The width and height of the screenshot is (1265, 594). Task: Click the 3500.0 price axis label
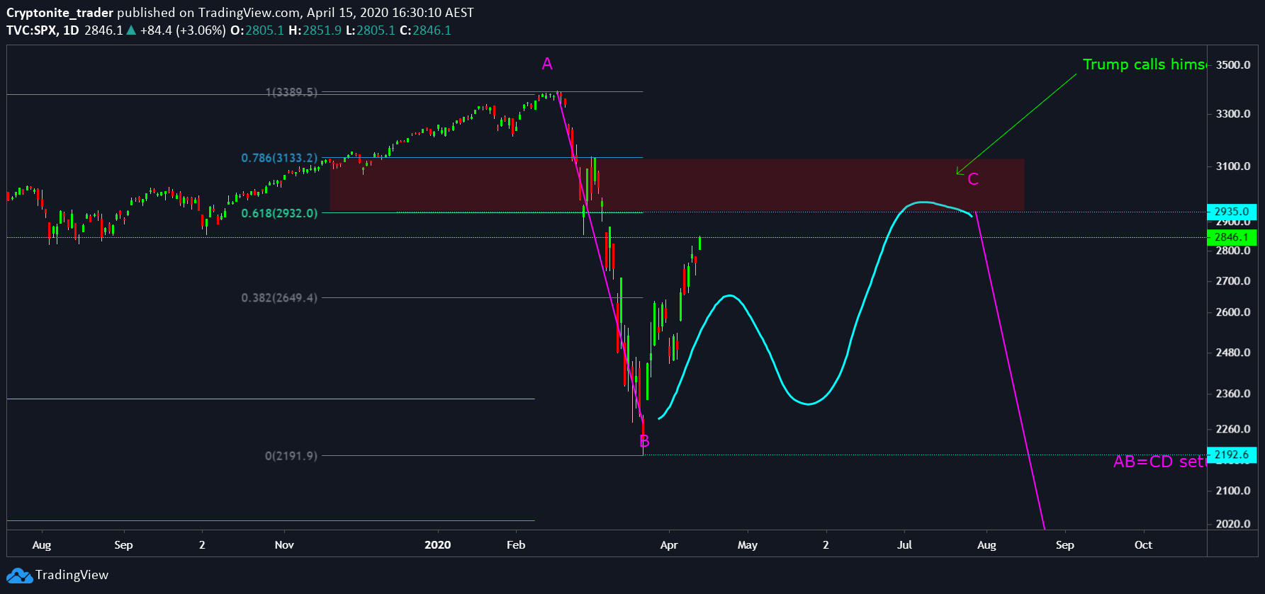click(x=1233, y=65)
